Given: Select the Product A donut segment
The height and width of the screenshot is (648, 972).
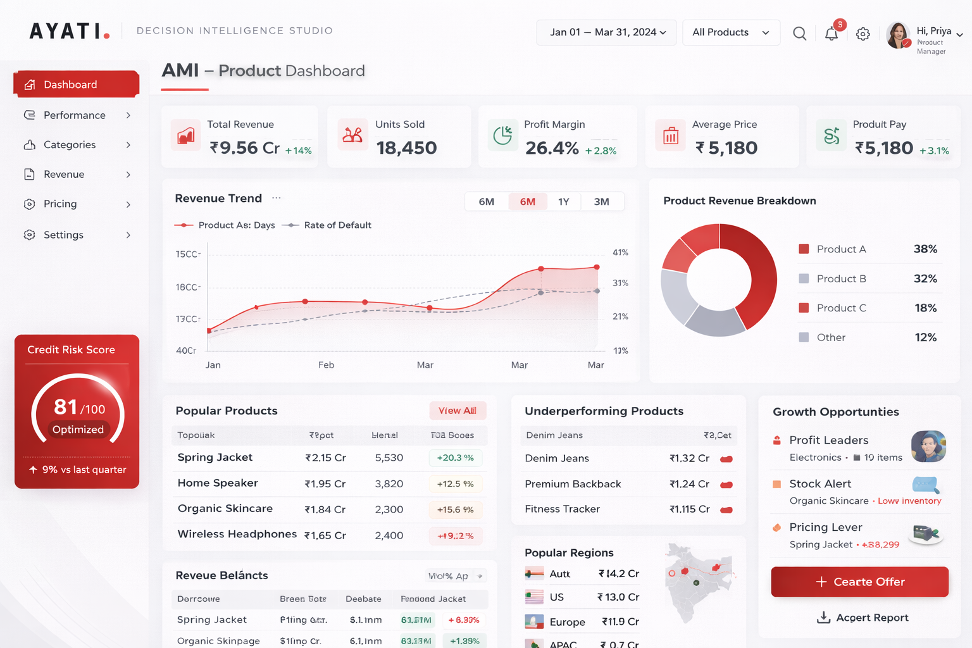Looking at the screenshot, I should (x=763, y=272).
